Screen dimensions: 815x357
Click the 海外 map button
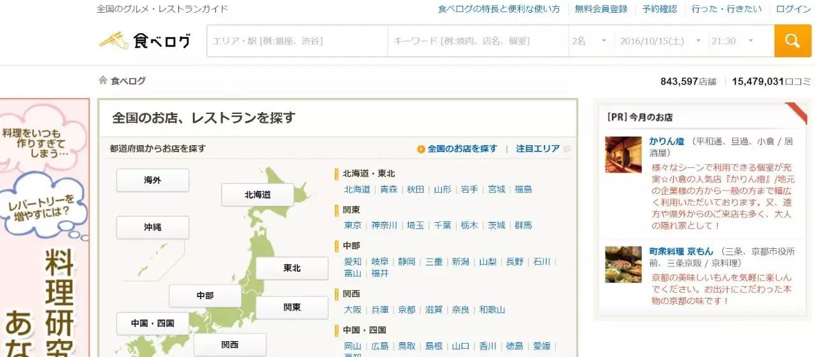click(153, 180)
